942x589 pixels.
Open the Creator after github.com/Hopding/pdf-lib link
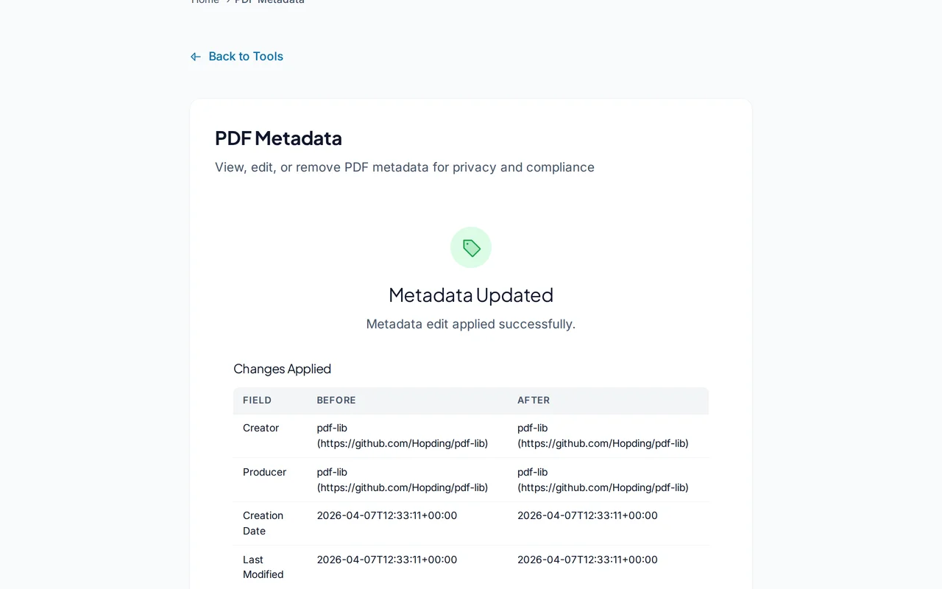click(603, 443)
